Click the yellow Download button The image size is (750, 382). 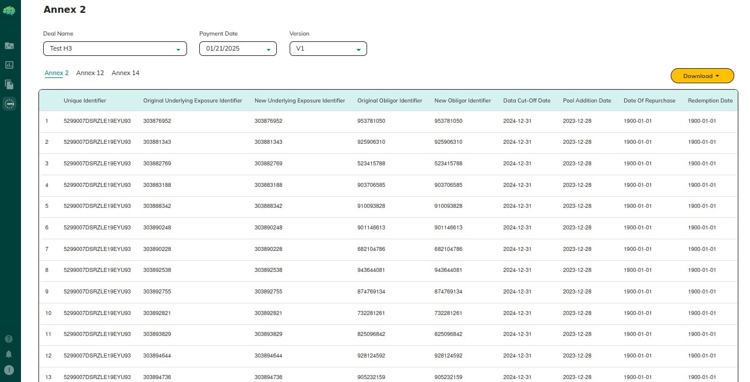point(700,76)
